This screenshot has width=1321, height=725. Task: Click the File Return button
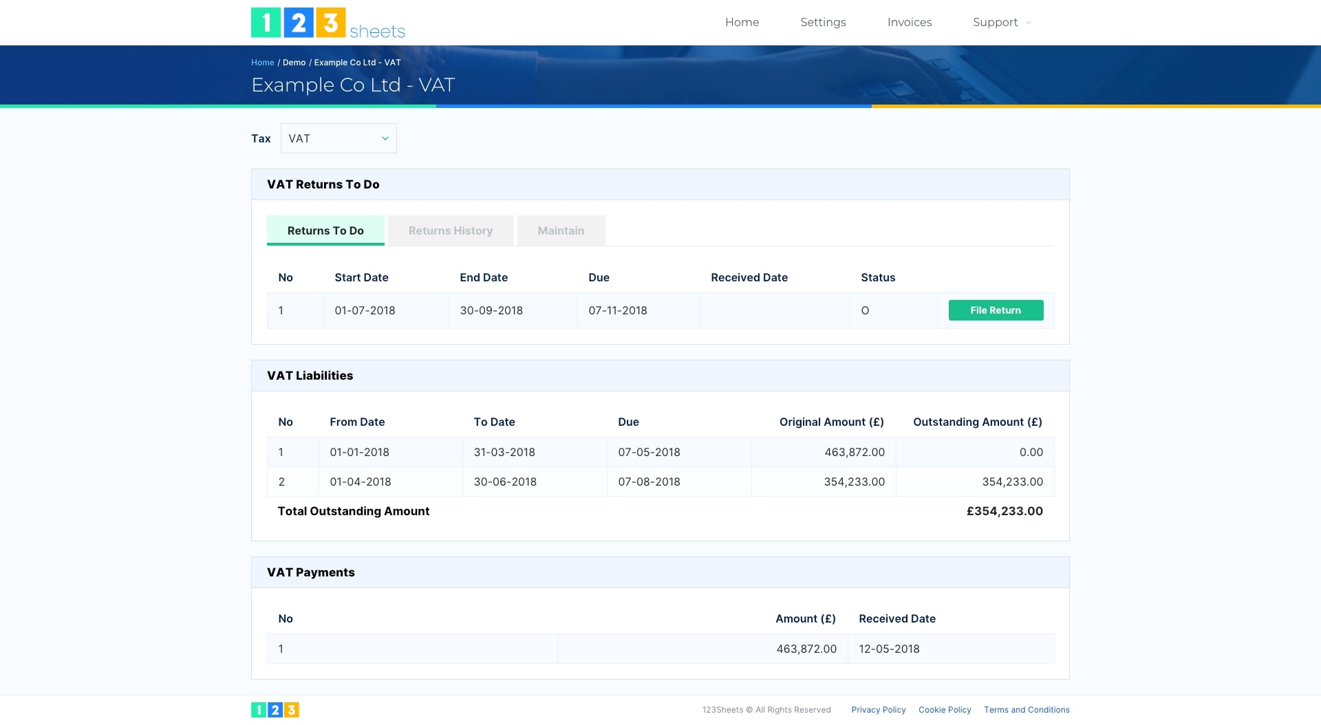coord(996,310)
